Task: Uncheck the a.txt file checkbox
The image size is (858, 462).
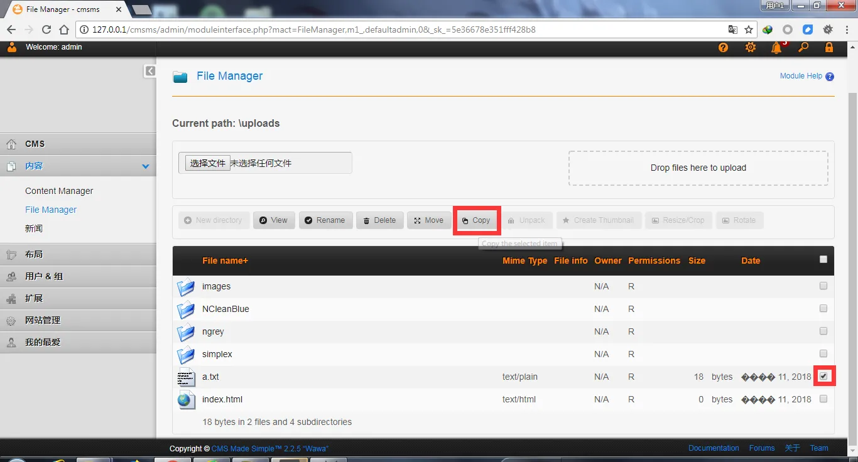Action: [x=823, y=376]
